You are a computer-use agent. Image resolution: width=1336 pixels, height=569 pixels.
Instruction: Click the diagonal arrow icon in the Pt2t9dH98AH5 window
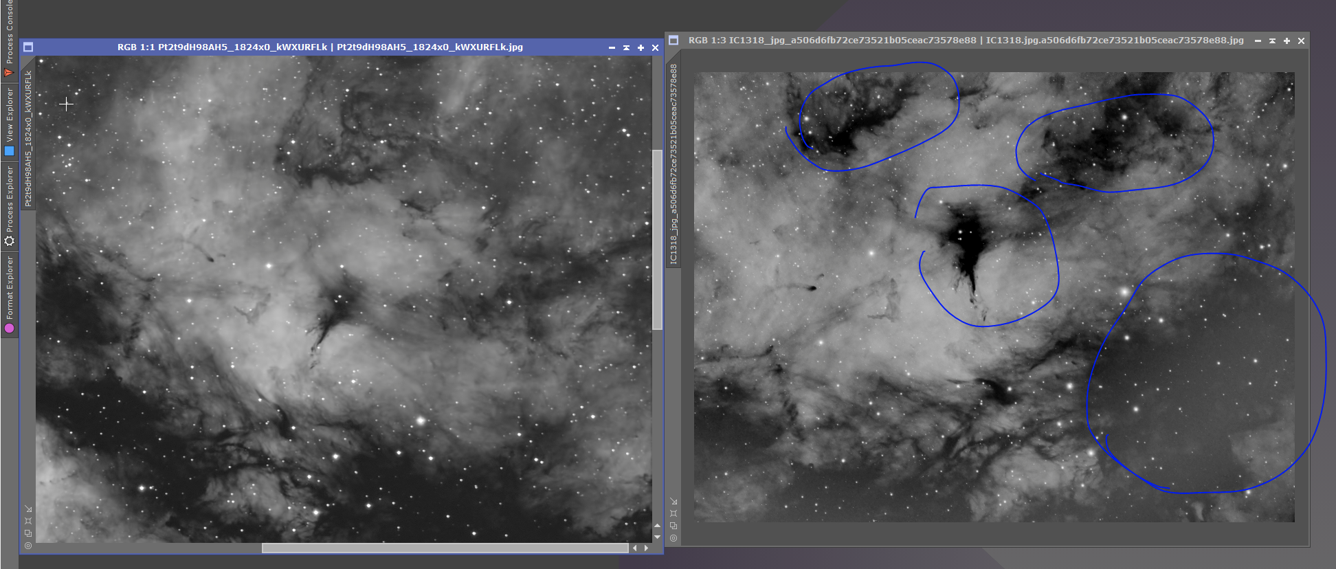[28, 509]
